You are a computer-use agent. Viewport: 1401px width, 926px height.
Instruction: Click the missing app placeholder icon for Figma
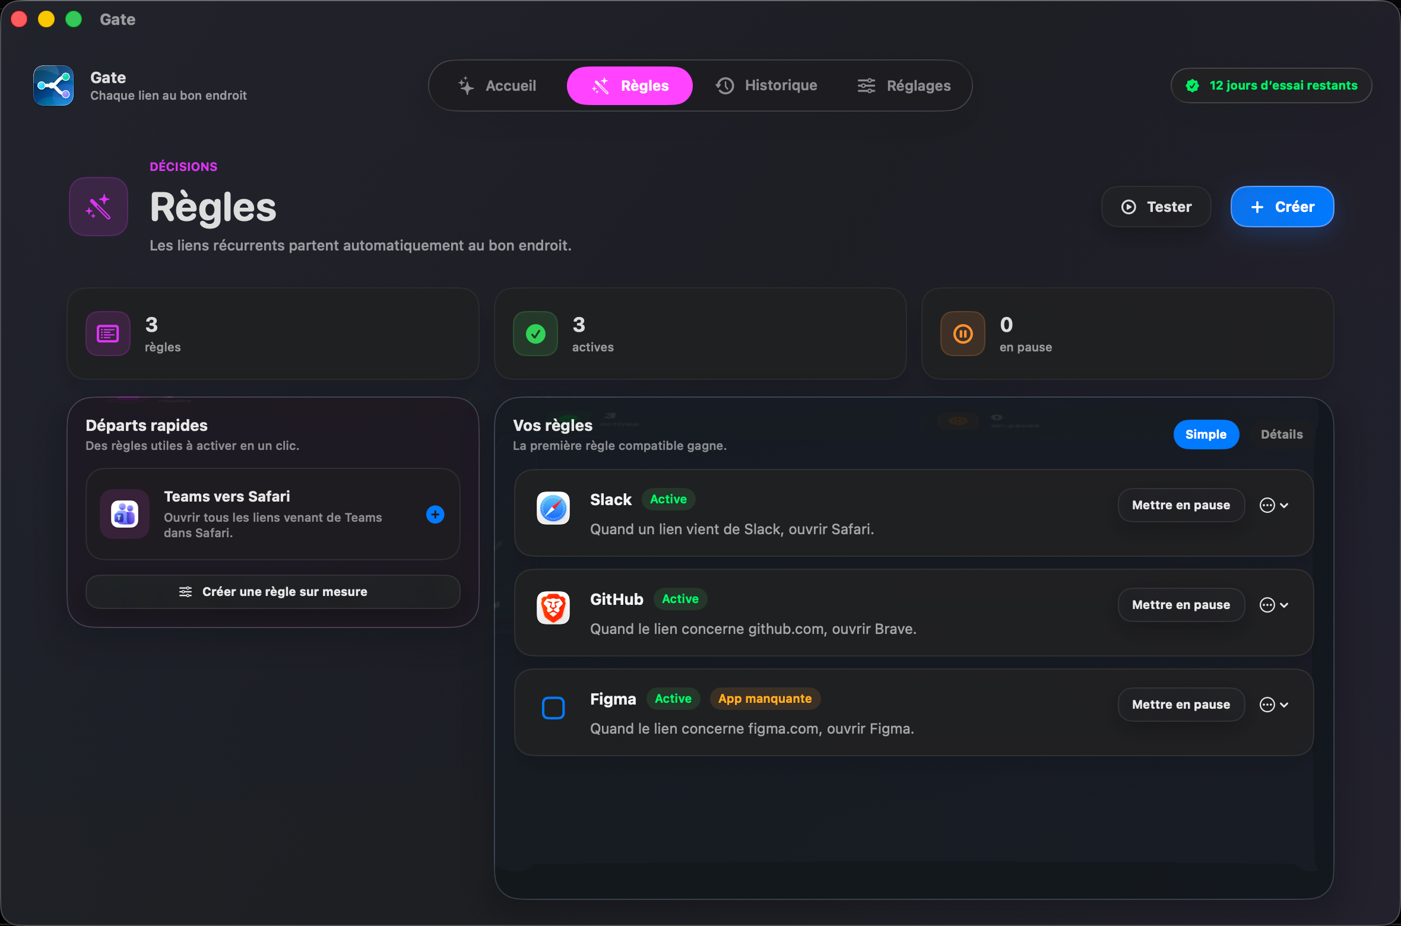point(553,708)
